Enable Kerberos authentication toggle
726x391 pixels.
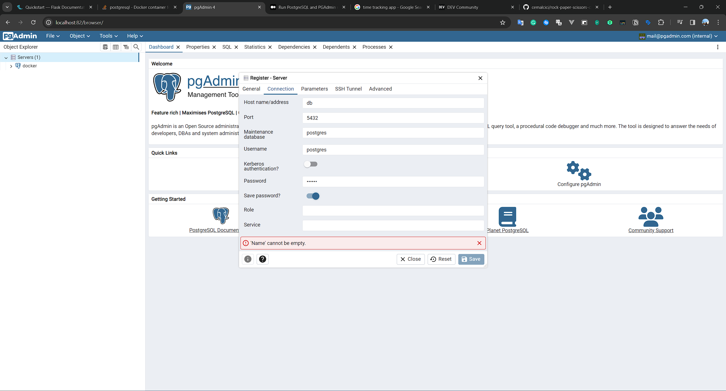coord(311,164)
